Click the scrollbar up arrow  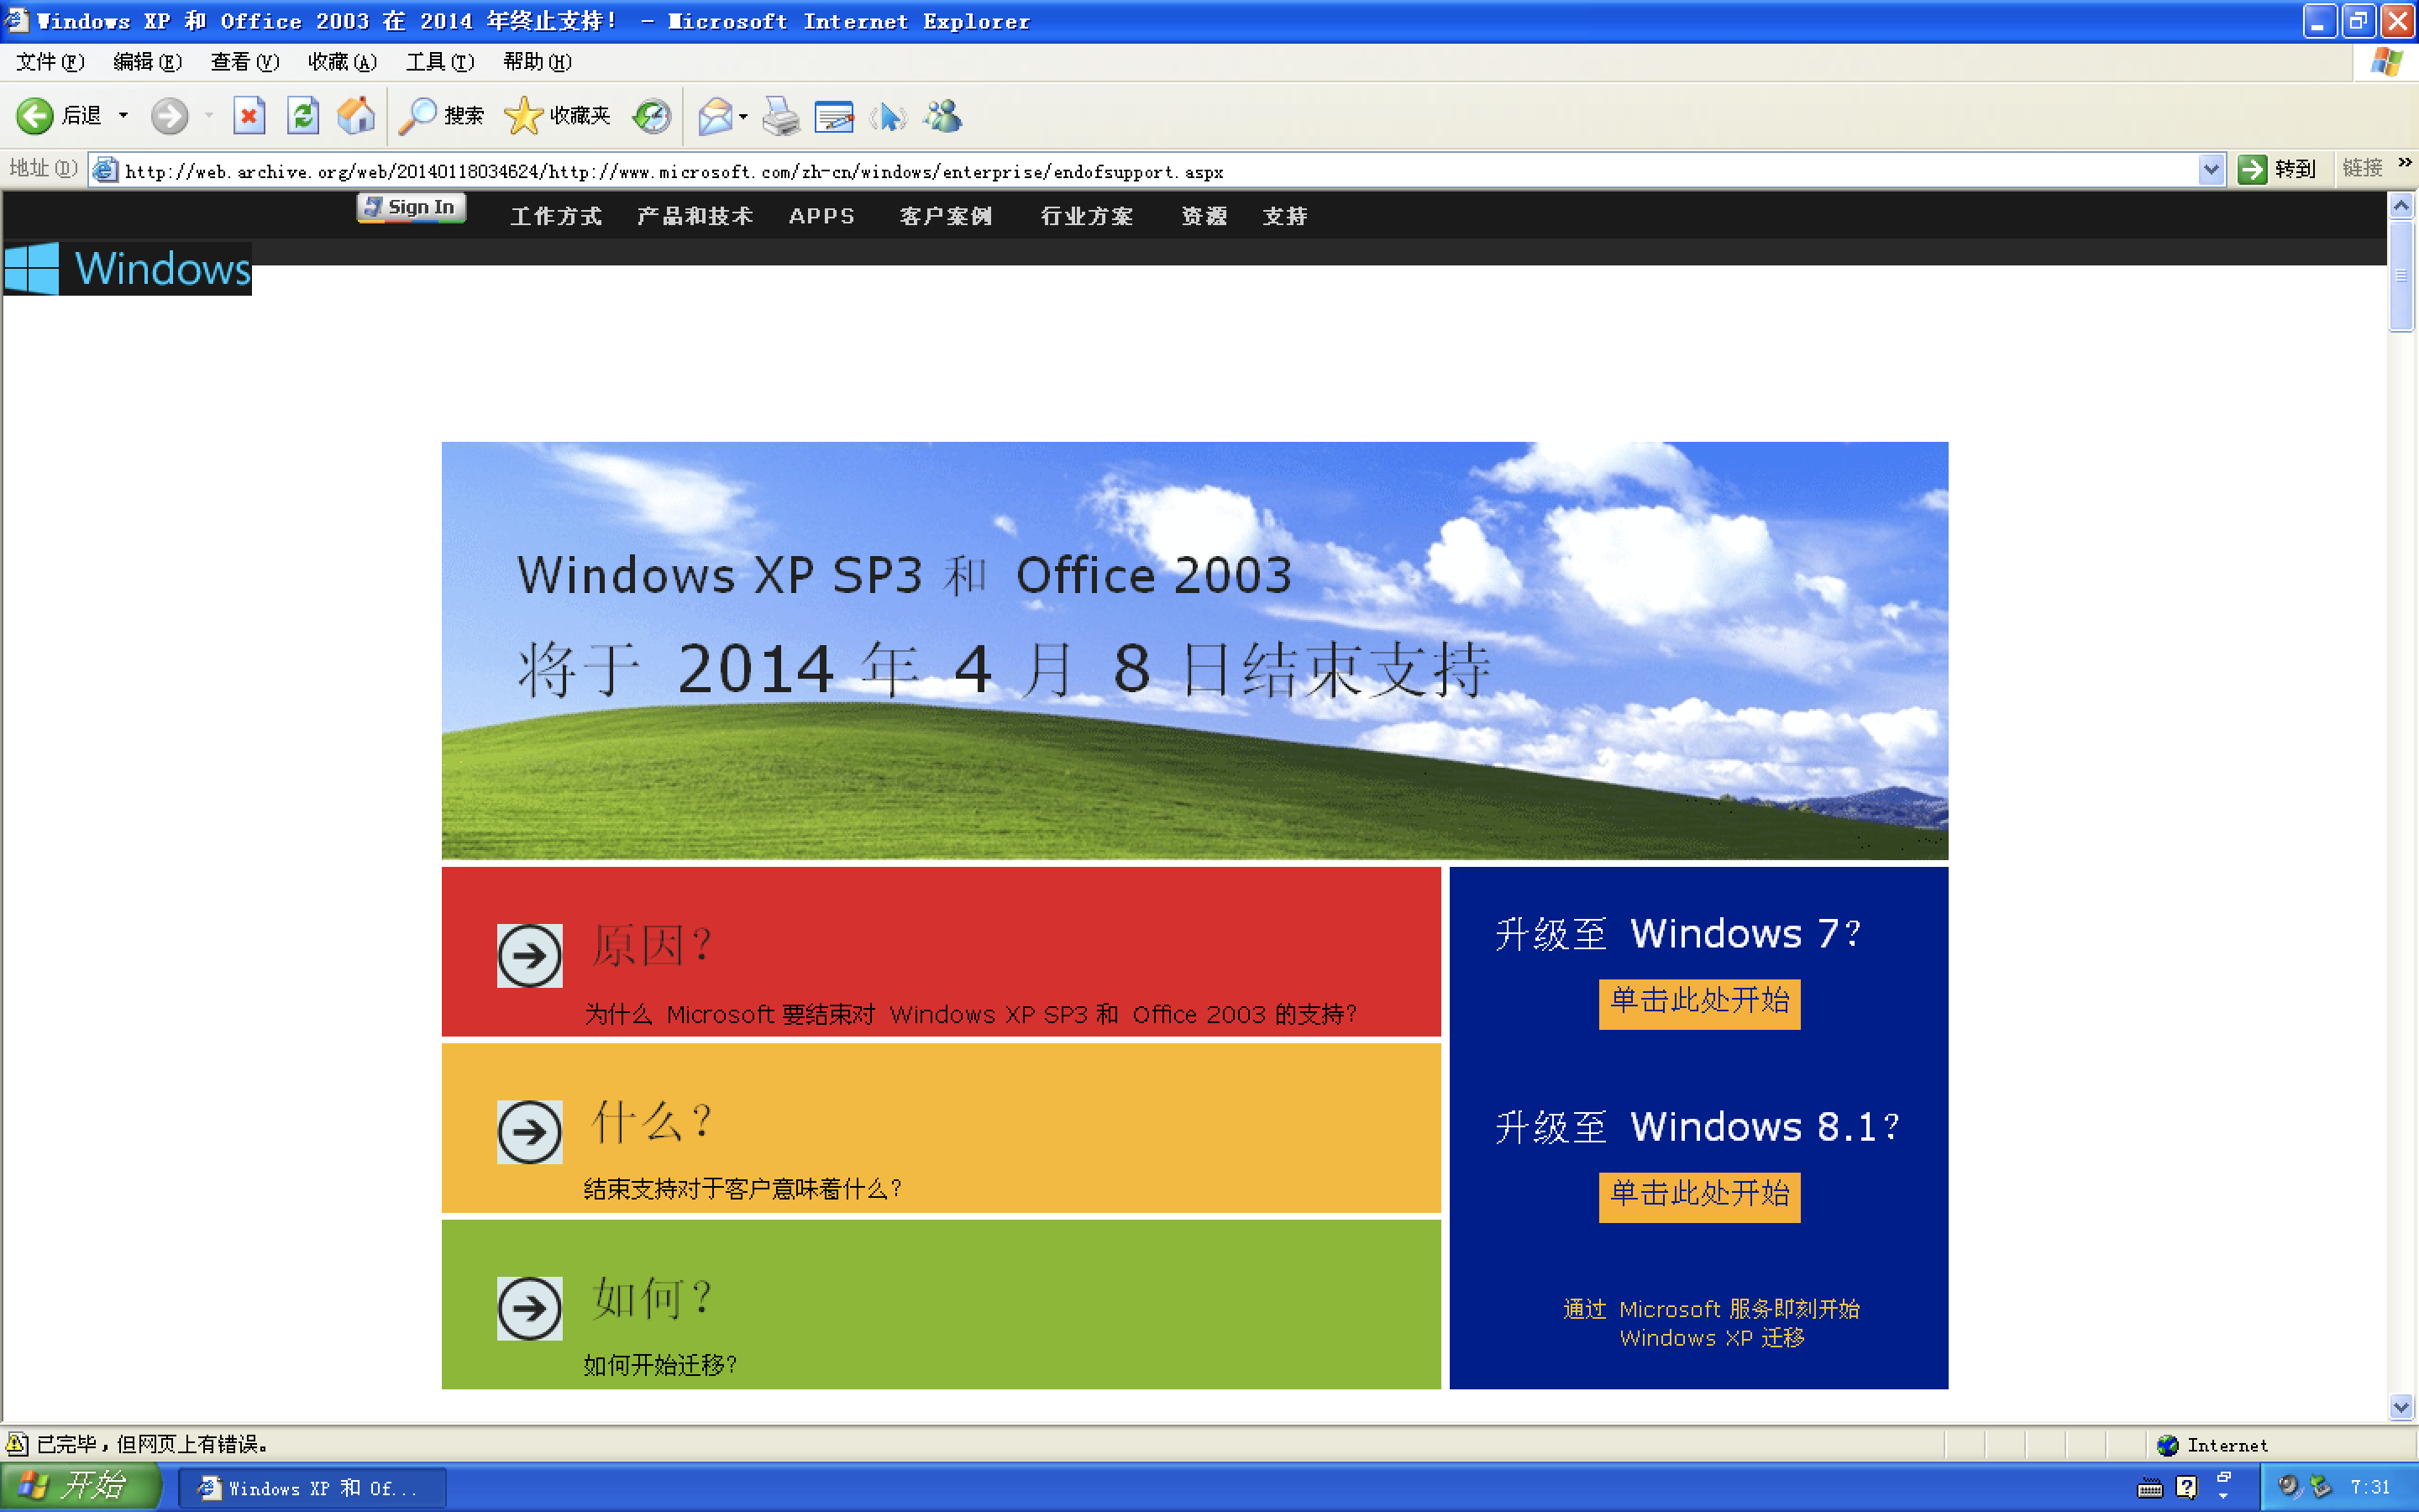2401,205
